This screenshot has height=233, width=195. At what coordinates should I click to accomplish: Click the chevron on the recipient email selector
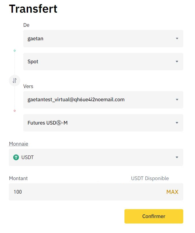(177, 100)
